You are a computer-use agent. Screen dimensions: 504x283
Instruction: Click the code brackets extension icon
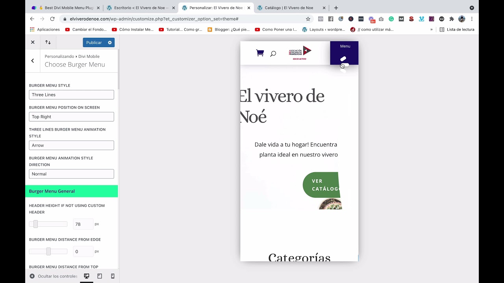(x=321, y=19)
